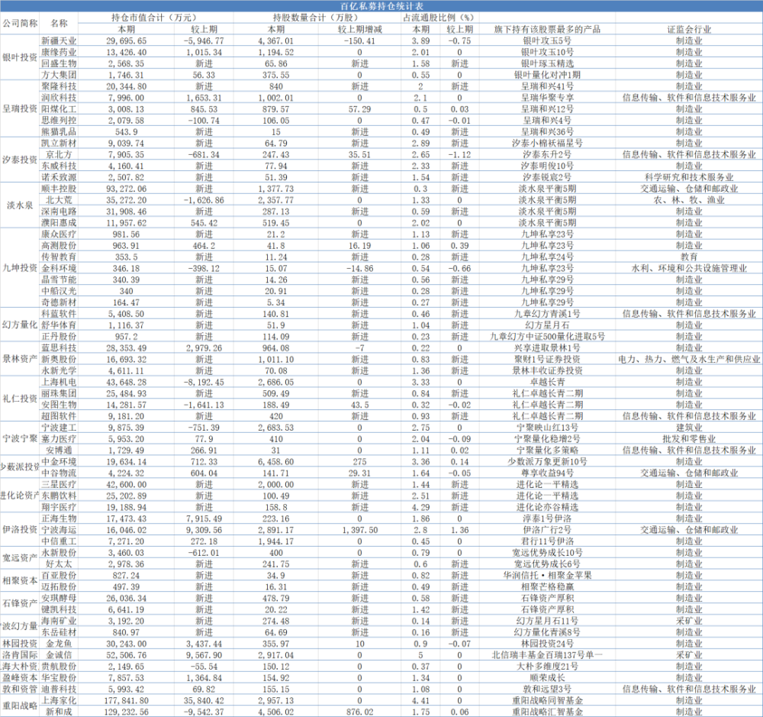This screenshot has height=717, width=763.
Task: Click the product 北信瑞丰基金百瑞137号单一
Action: (547, 655)
